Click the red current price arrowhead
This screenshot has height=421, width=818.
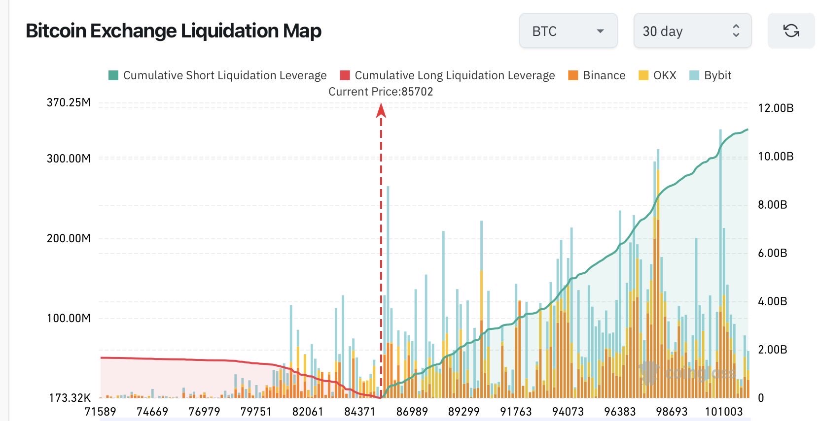tap(381, 110)
